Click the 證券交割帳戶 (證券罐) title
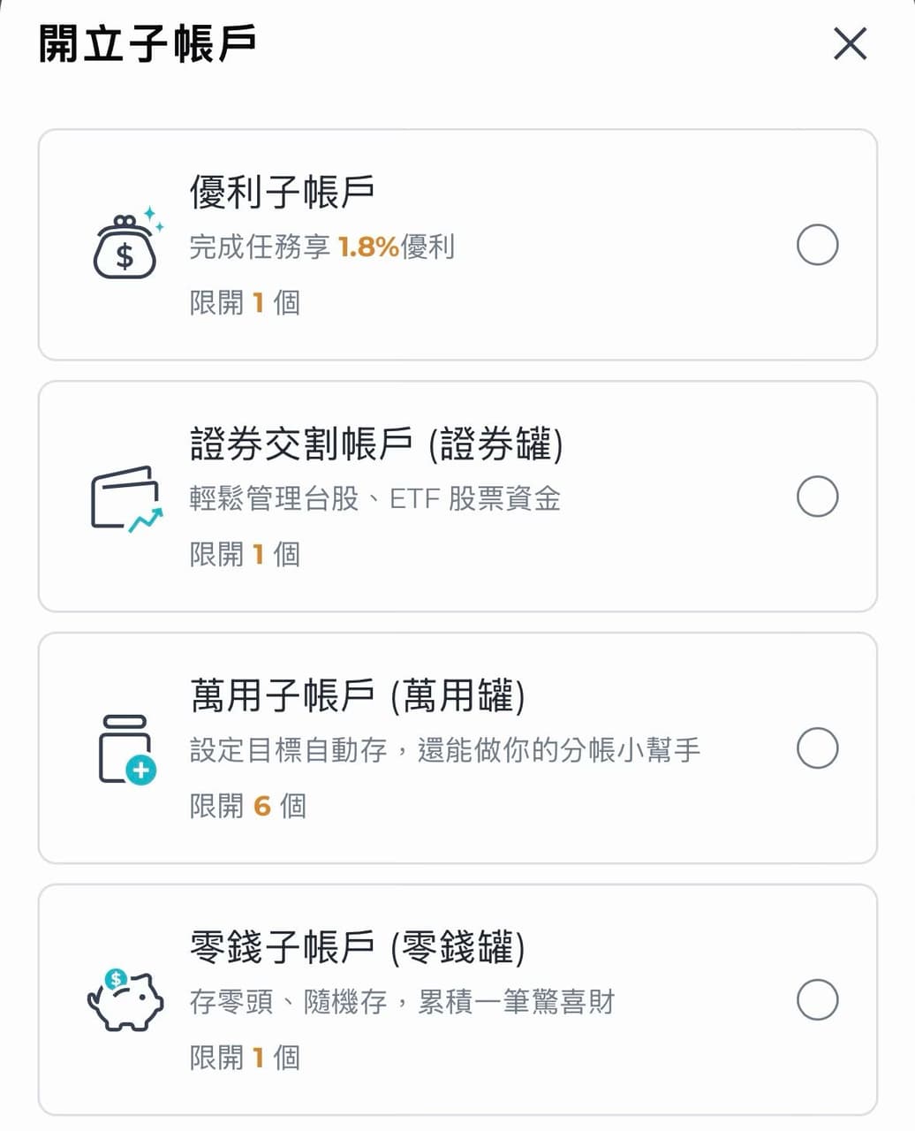 click(x=376, y=444)
